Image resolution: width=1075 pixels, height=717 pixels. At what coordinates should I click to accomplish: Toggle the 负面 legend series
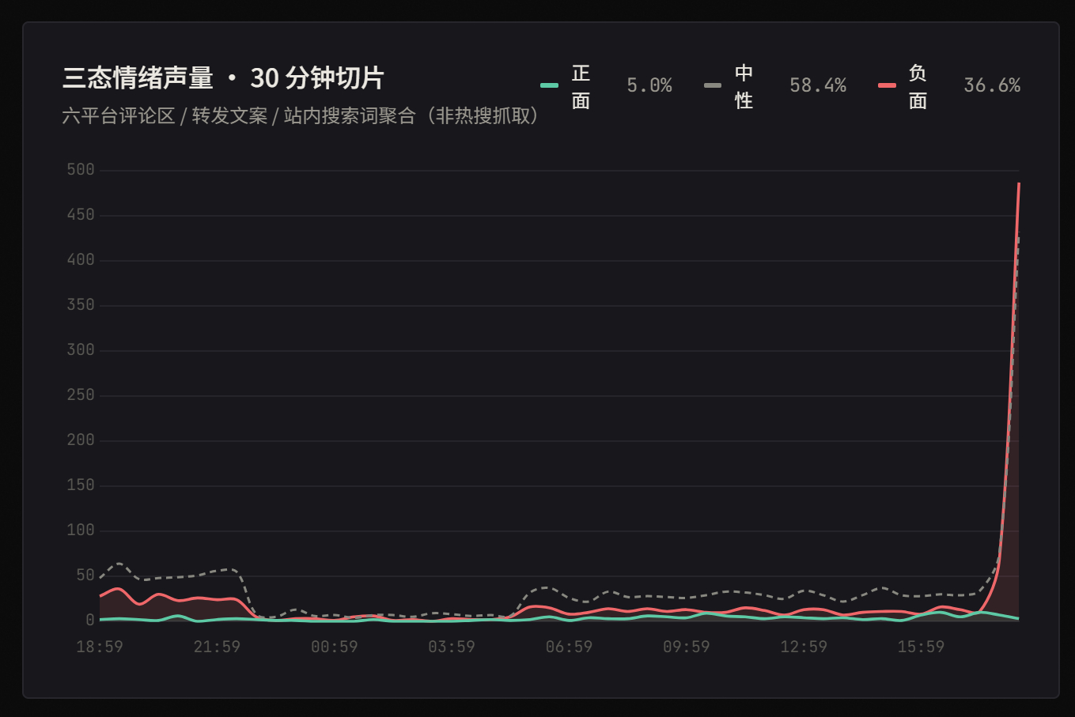coord(949,85)
